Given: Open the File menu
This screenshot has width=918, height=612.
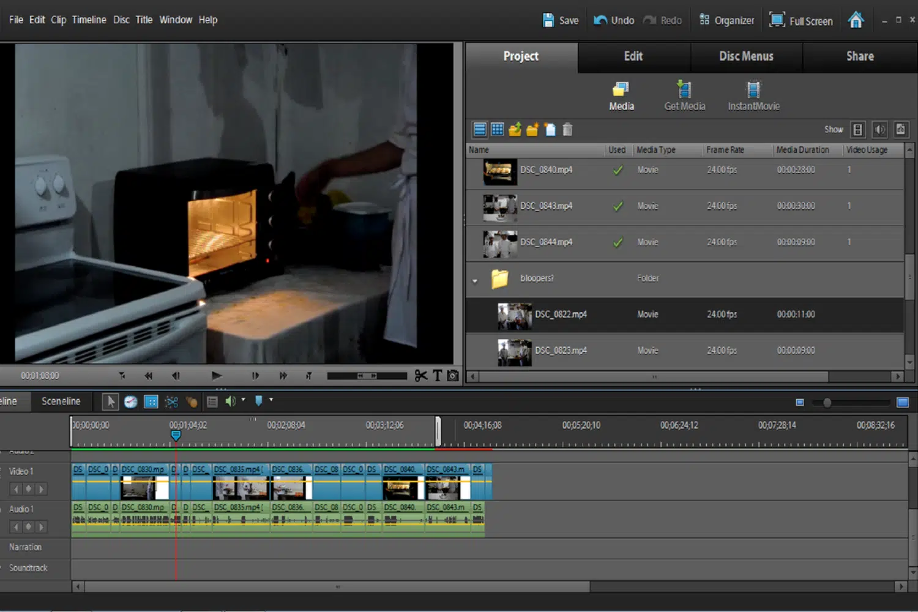Looking at the screenshot, I should point(16,20).
